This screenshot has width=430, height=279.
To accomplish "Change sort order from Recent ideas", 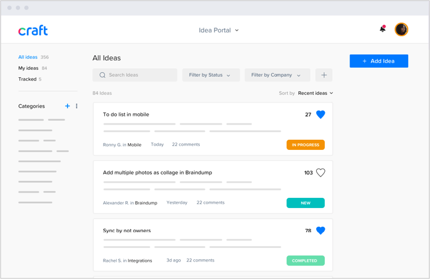I will point(315,93).
